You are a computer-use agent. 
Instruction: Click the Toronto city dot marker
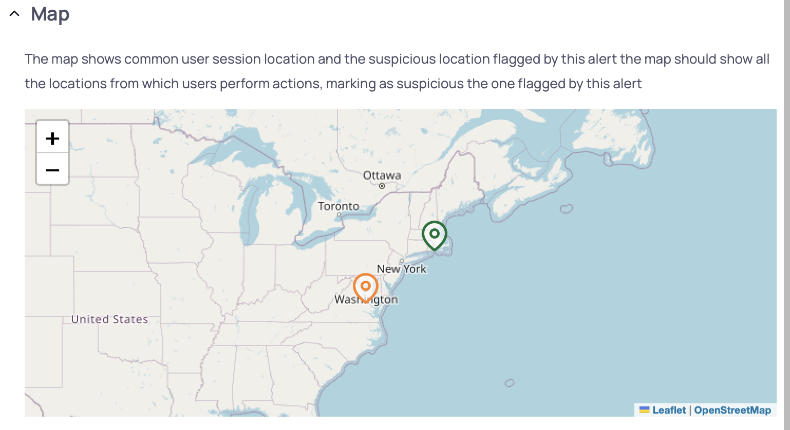click(x=339, y=214)
